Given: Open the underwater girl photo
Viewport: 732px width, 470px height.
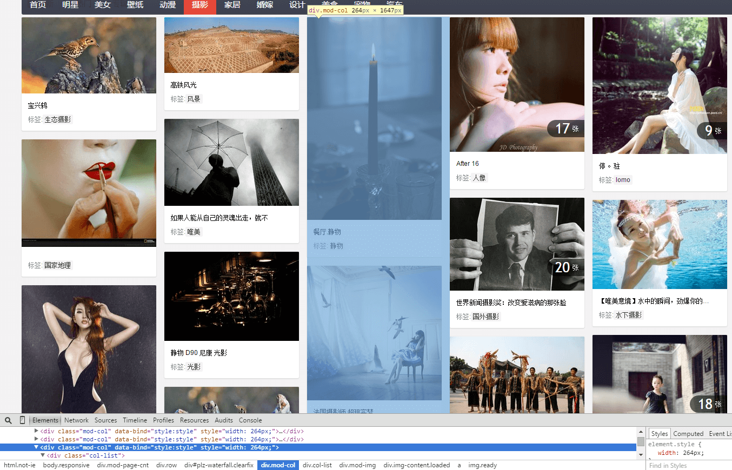Looking at the screenshot, I should point(660,244).
